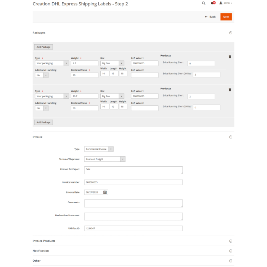Delete the first package with trash icon
The height and width of the screenshot is (267, 267).
pos(230,57)
